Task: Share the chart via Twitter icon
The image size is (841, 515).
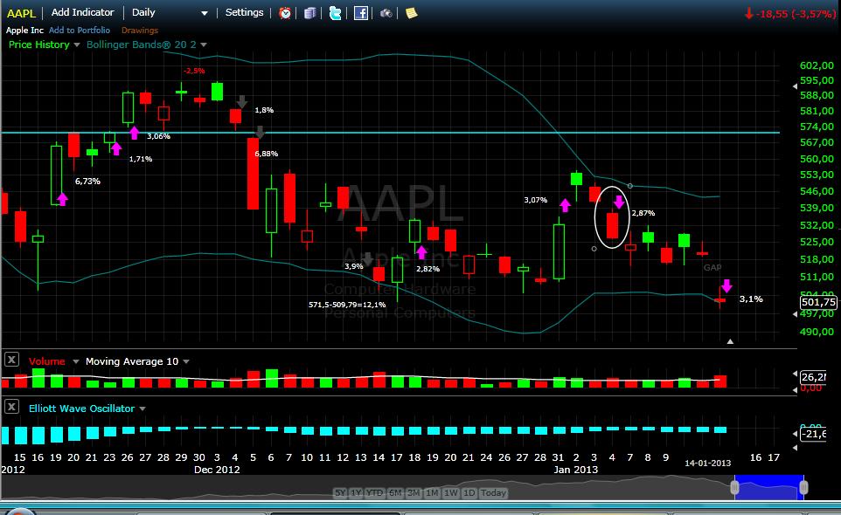Action: pos(335,13)
